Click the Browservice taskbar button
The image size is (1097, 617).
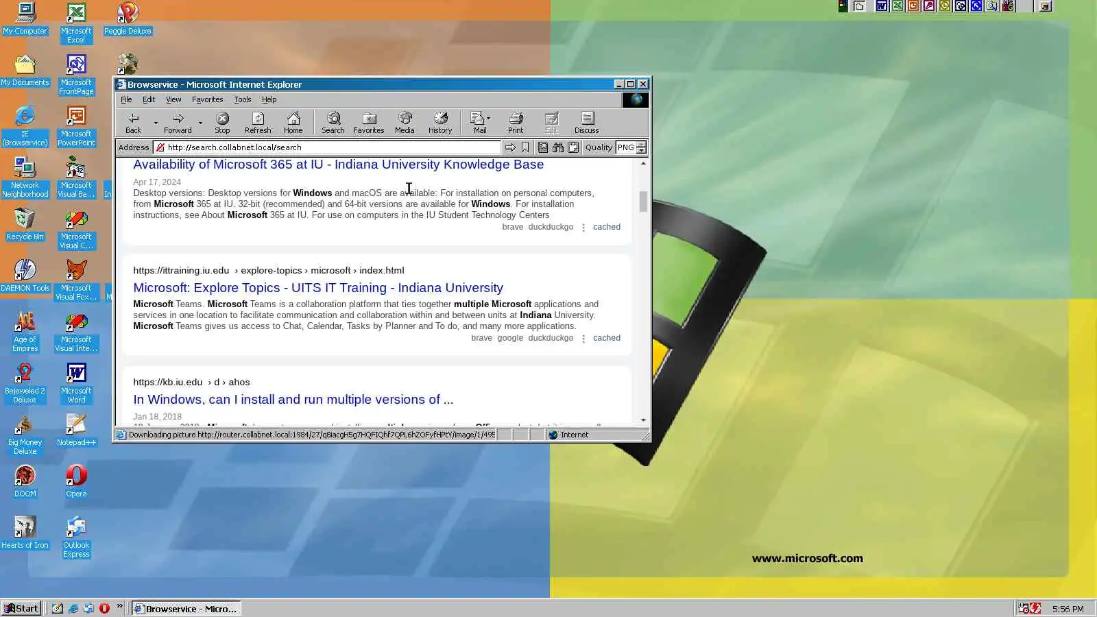[x=186, y=608]
